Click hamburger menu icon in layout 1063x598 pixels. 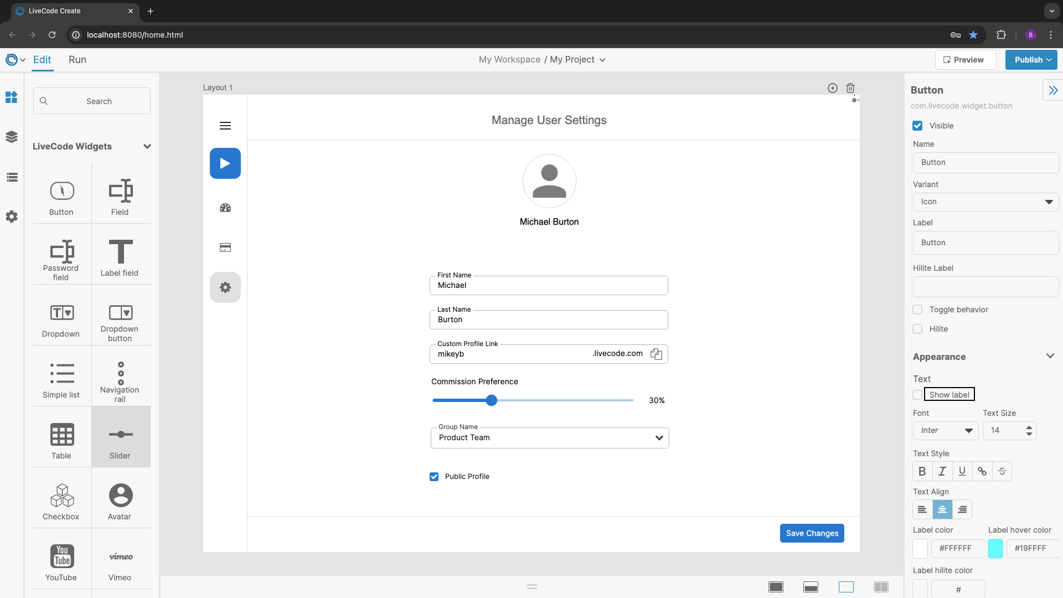[x=225, y=126]
